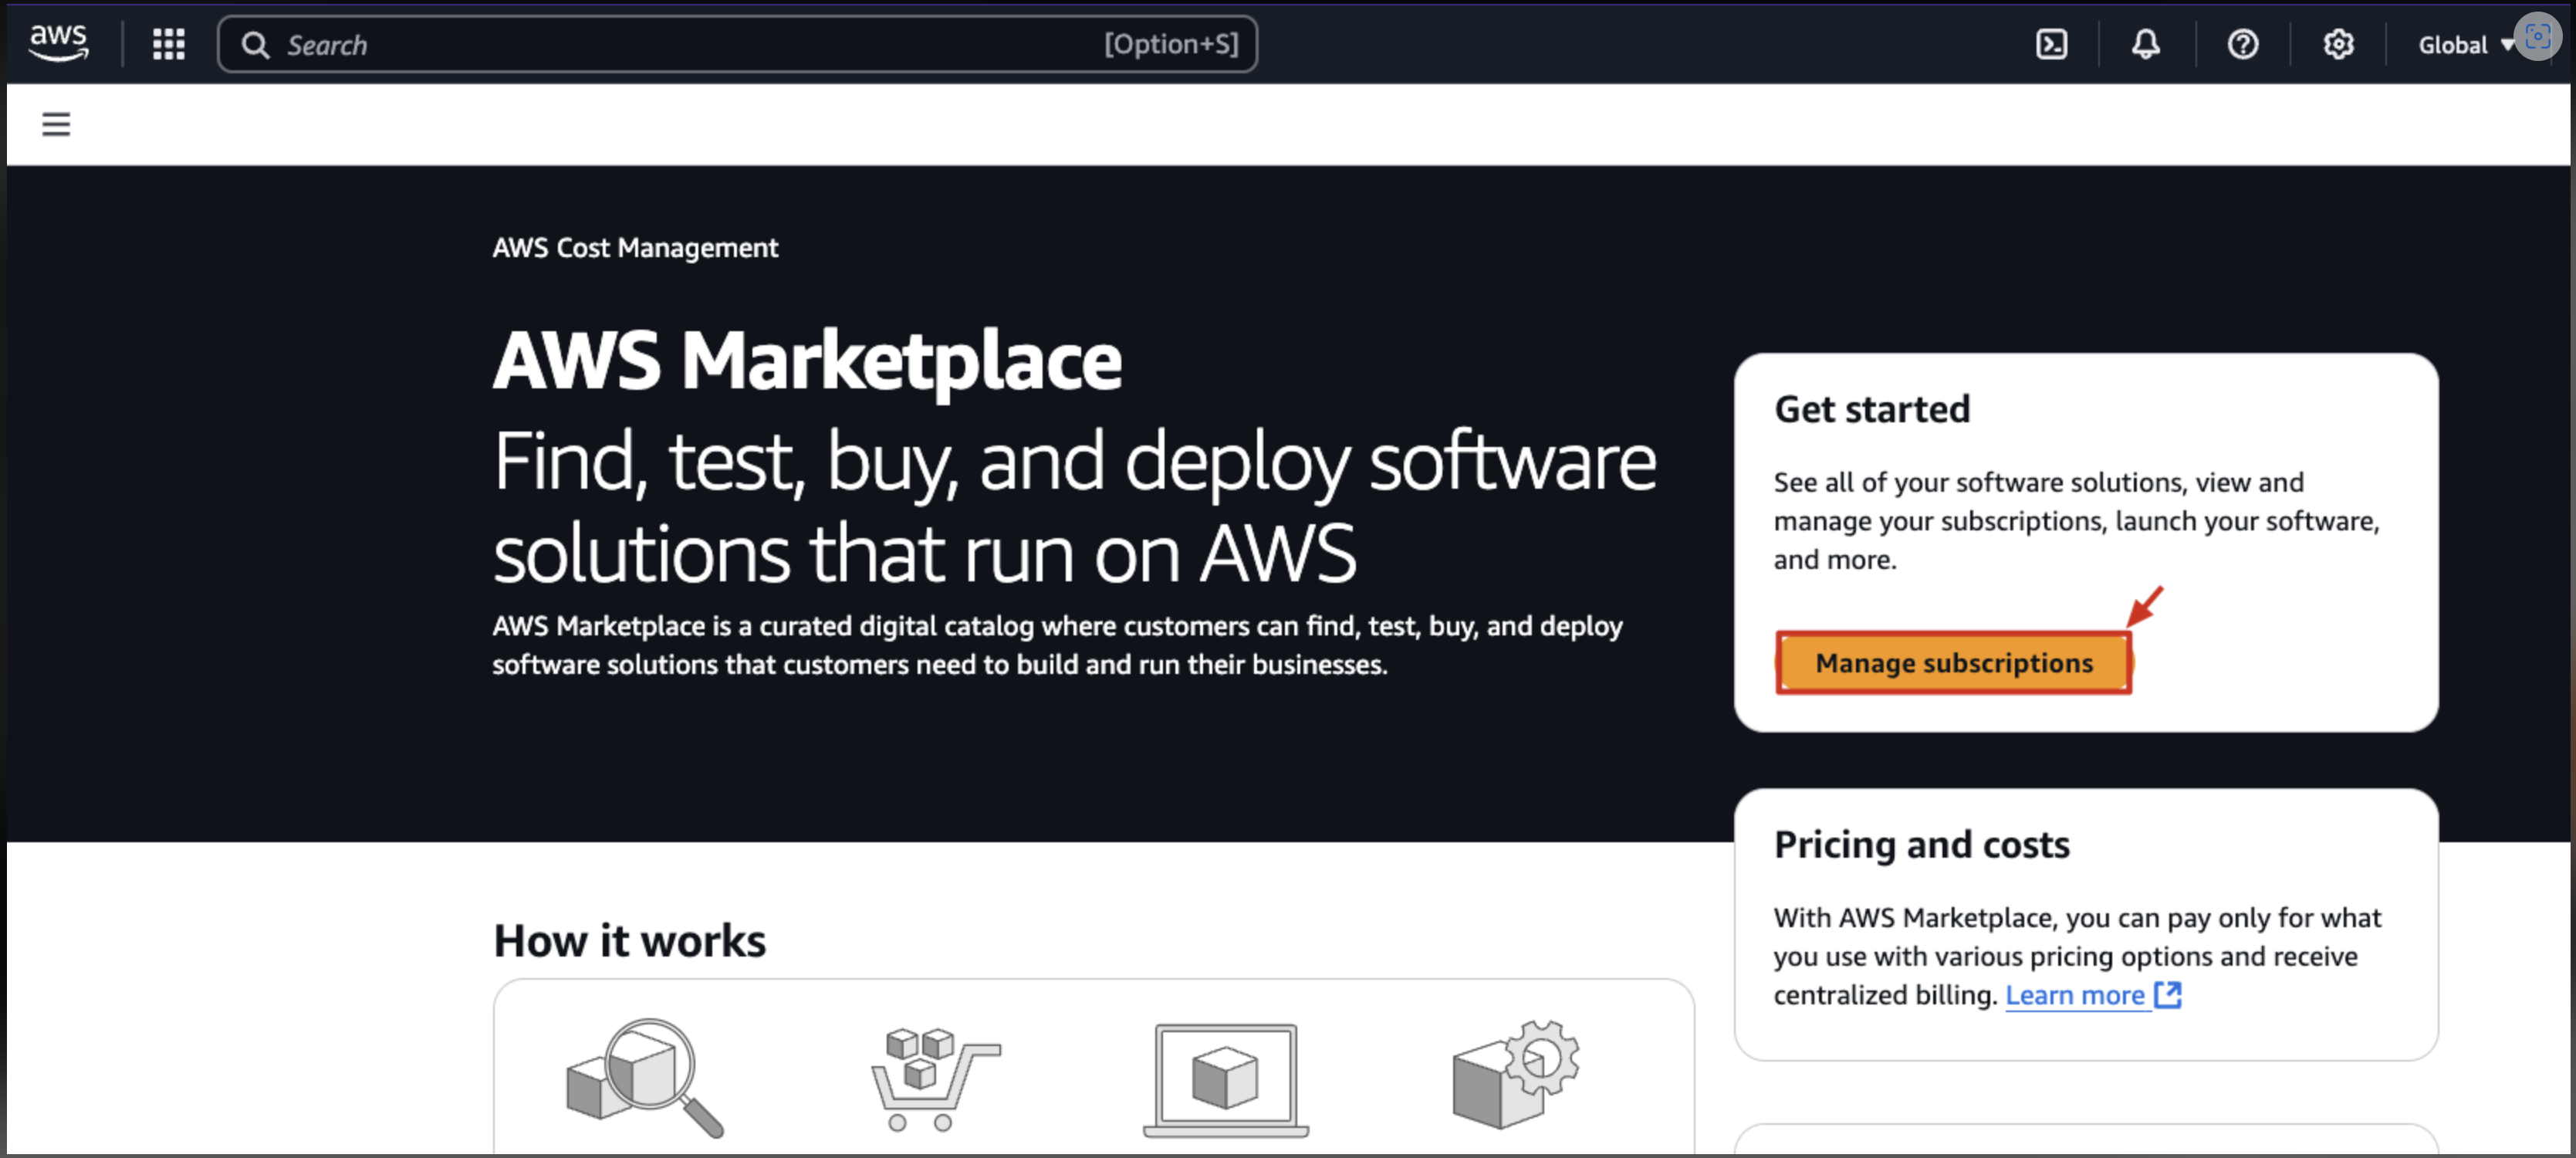The height and width of the screenshot is (1158, 2576).
Task: Expand the hamburger side navigation menu
Action: coord(56,124)
